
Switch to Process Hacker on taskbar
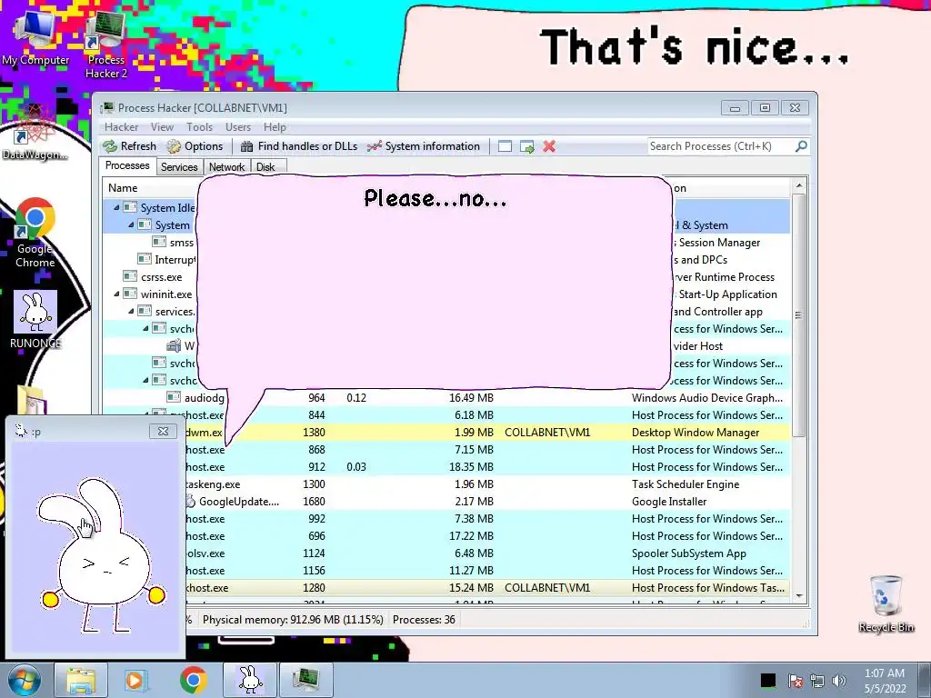305,680
